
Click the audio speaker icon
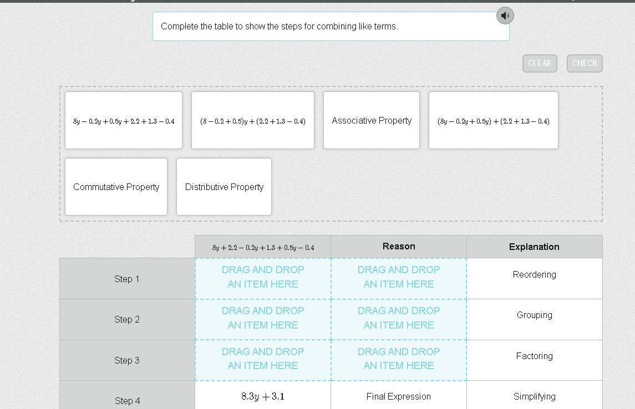click(505, 16)
